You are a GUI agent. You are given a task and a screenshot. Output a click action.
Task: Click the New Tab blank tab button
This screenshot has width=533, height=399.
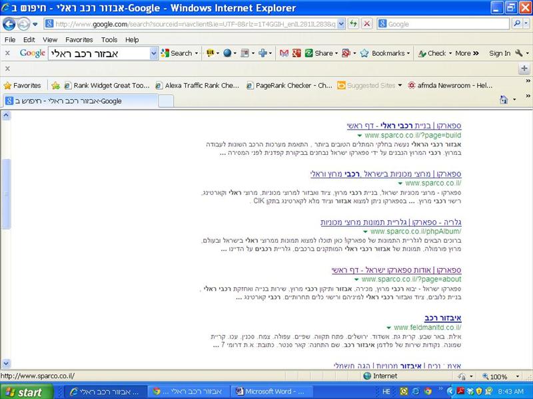coord(166,101)
